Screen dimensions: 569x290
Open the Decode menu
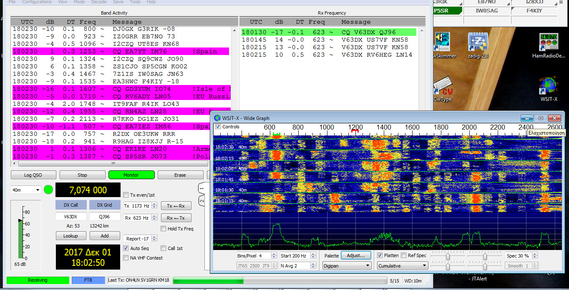99,2
